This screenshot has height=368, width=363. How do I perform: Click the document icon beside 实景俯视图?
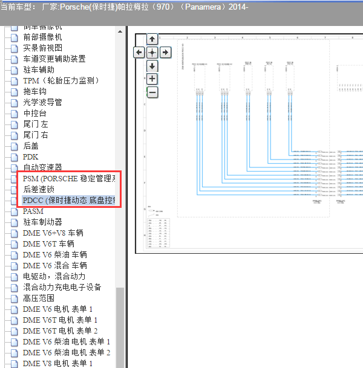pos(15,48)
